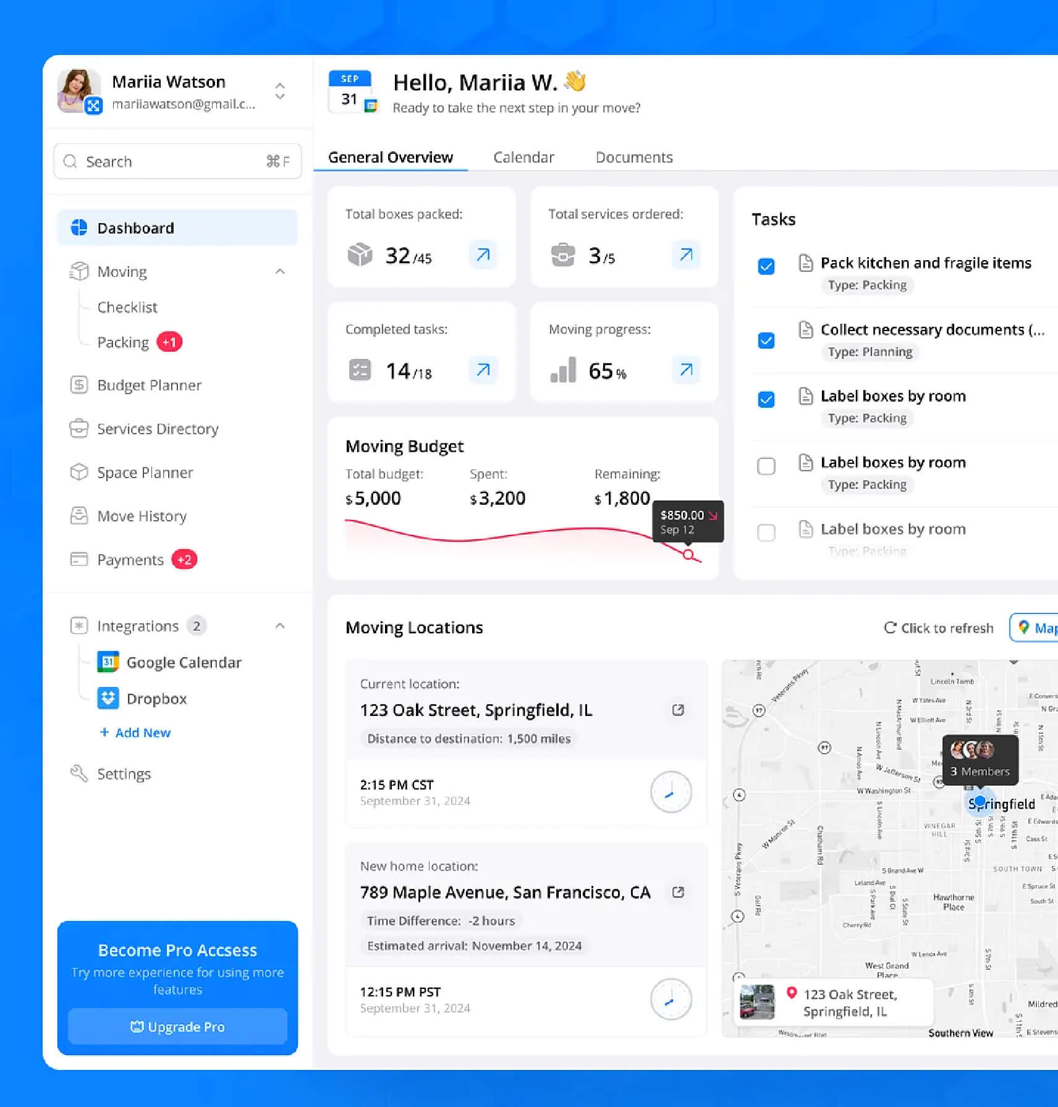Click the Dropbox icon in integrations

(x=108, y=699)
